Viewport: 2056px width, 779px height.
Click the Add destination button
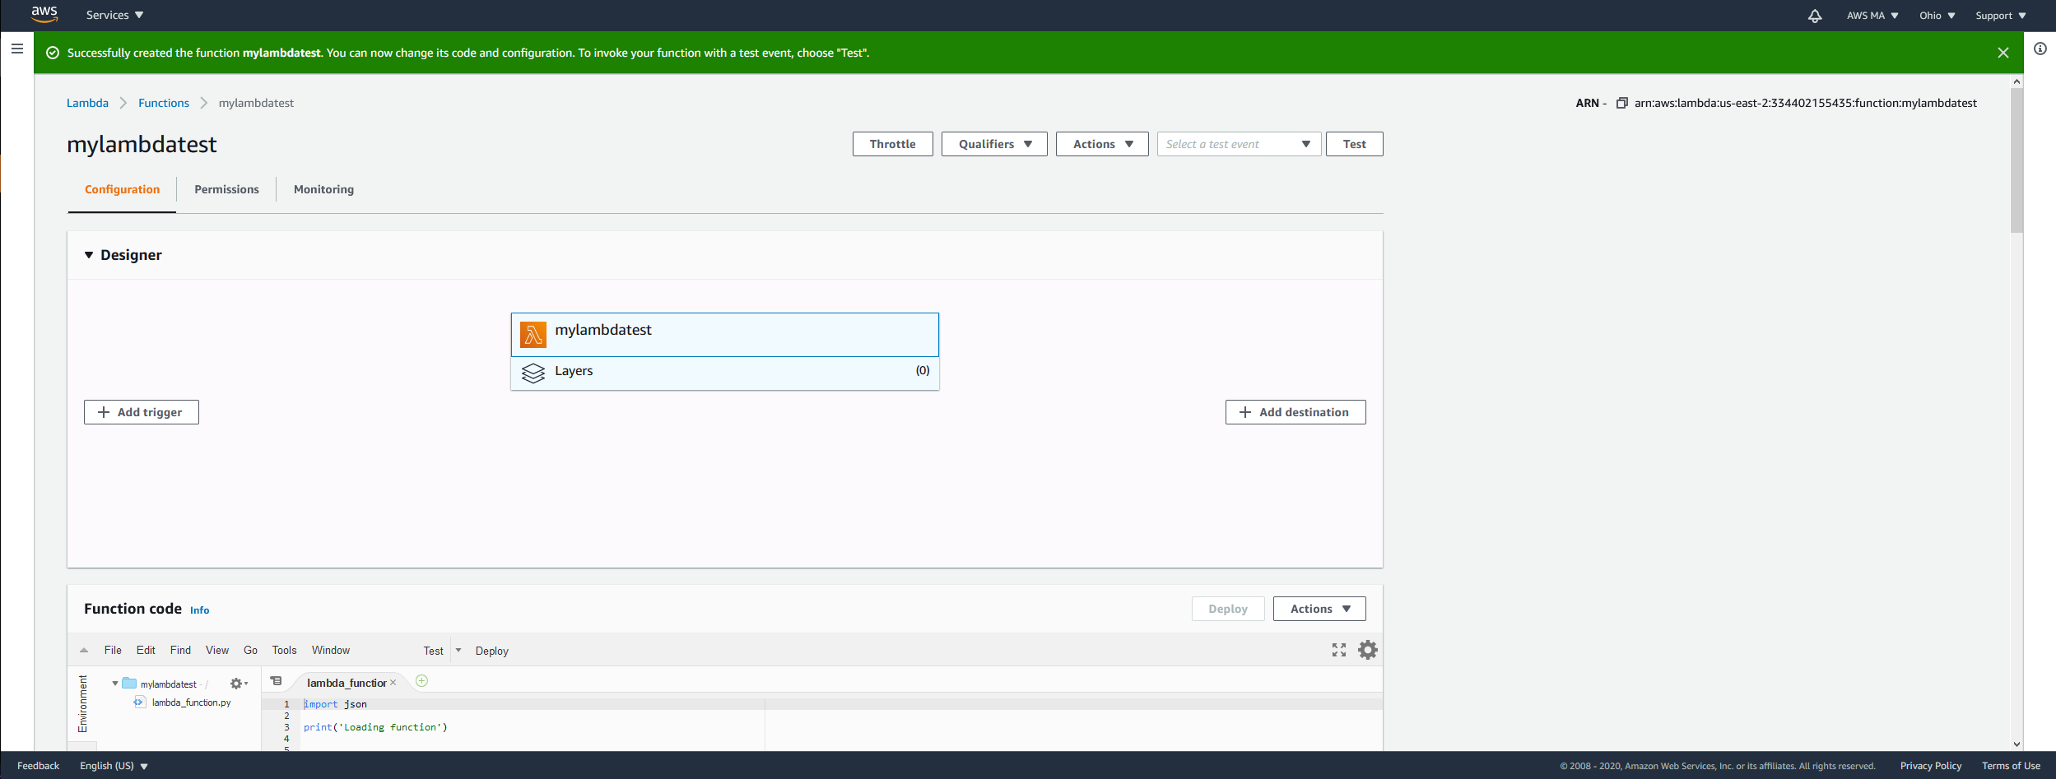coord(1295,412)
